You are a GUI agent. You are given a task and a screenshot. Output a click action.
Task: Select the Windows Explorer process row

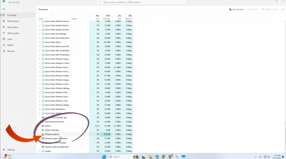pos(85,134)
